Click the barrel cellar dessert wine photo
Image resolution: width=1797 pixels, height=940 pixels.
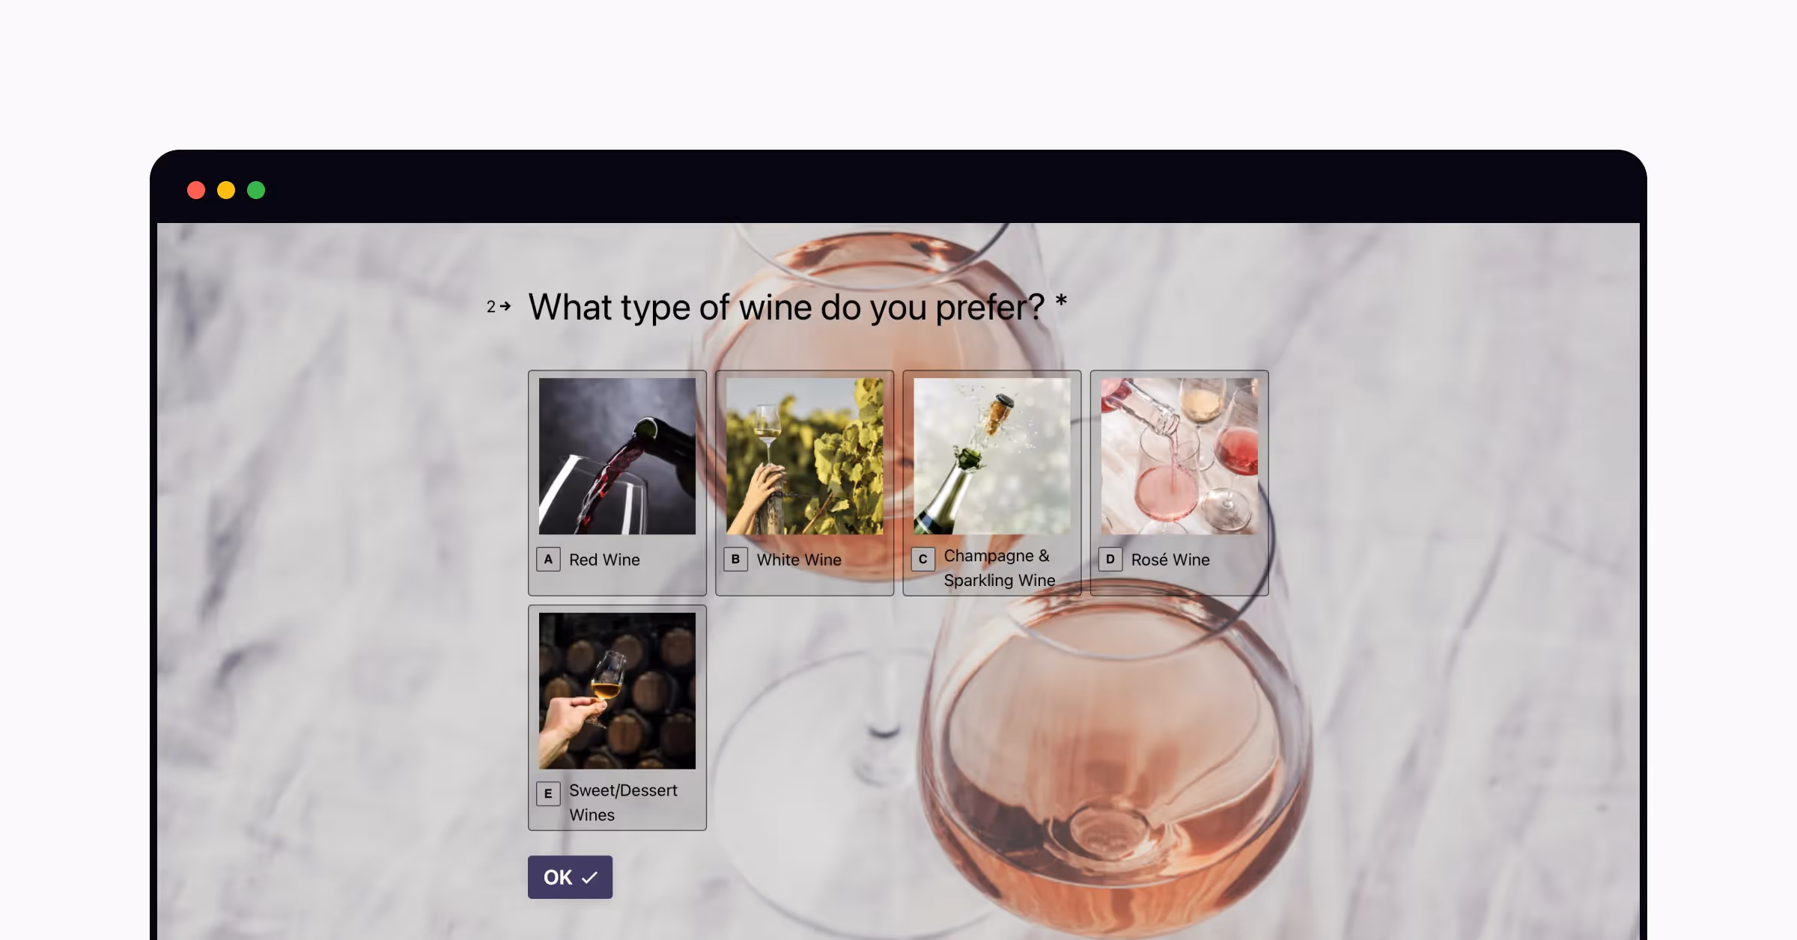tap(617, 691)
